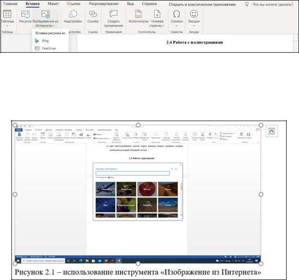Viewport: 299px width, 280px height.
Task: Click the Рисунок 2.1 caption text
Action: (x=138, y=272)
